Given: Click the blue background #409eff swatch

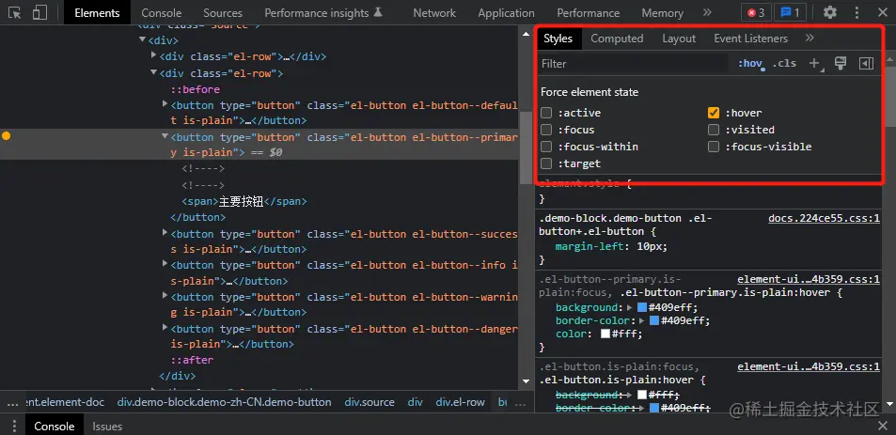Looking at the screenshot, I should click(642, 307).
